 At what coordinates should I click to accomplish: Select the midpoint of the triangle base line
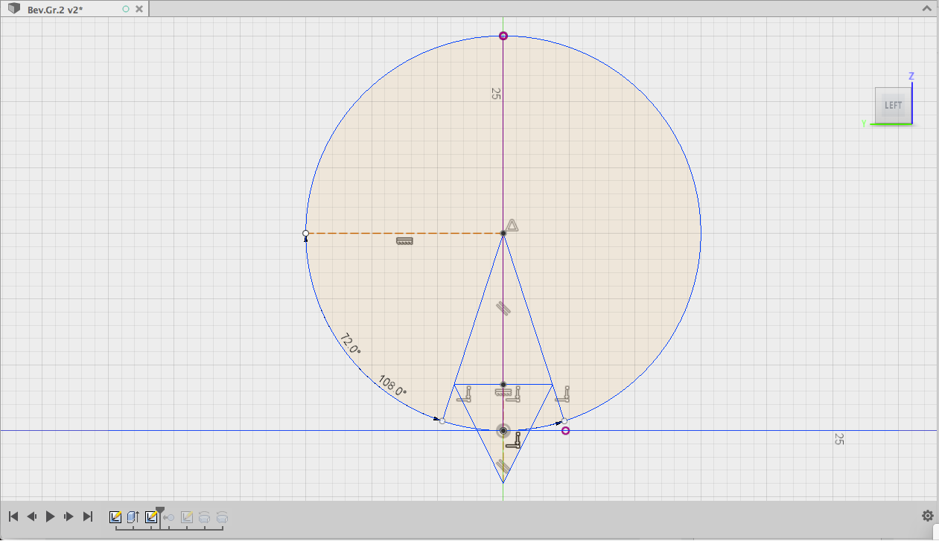[503, 385]
